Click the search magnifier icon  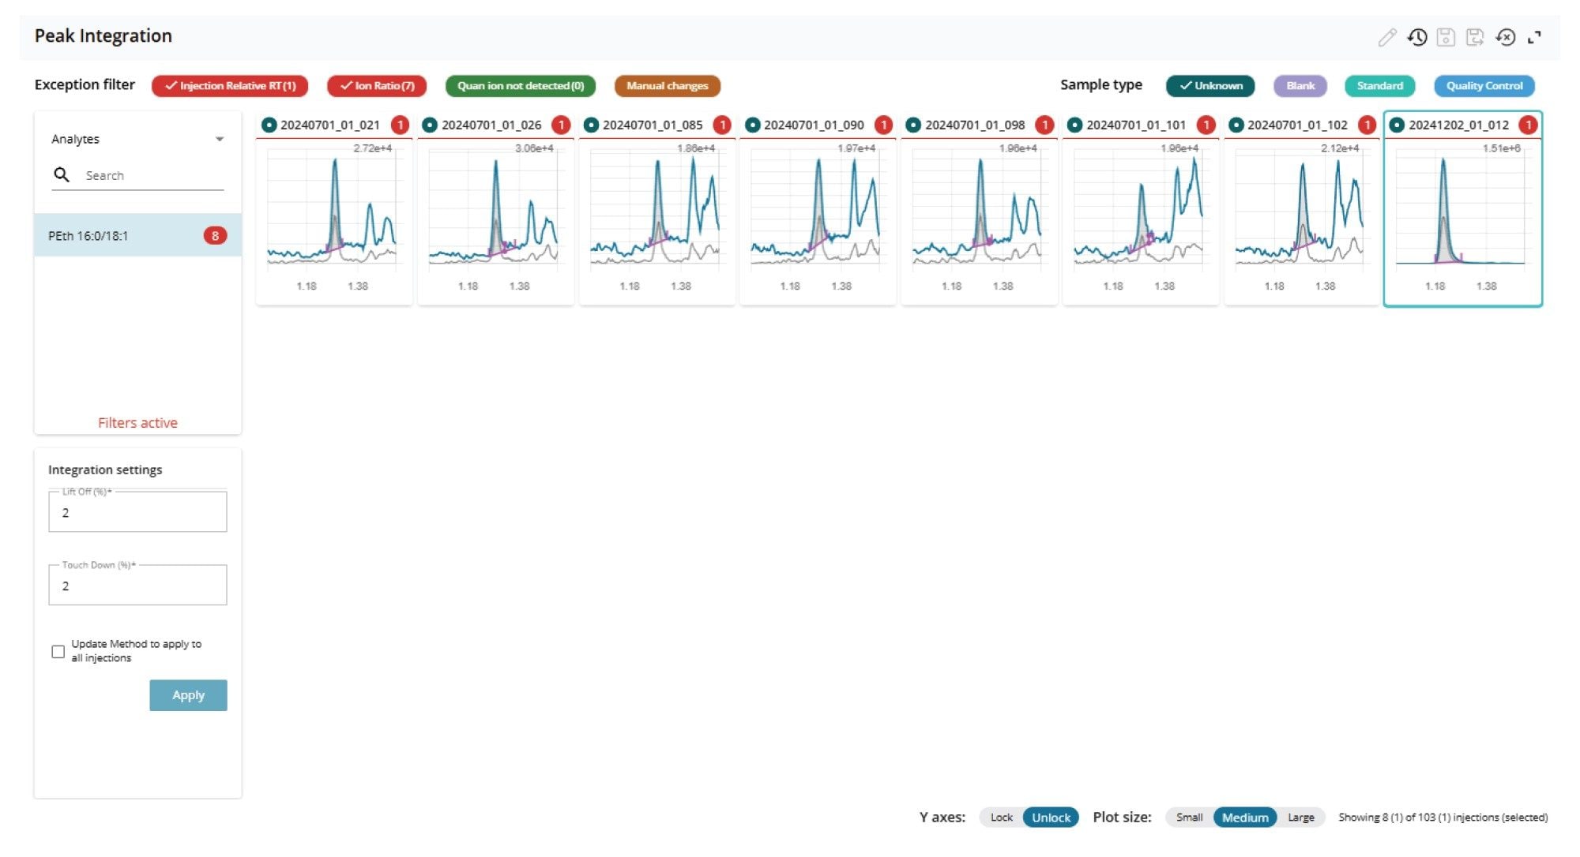tap(62, 174)
